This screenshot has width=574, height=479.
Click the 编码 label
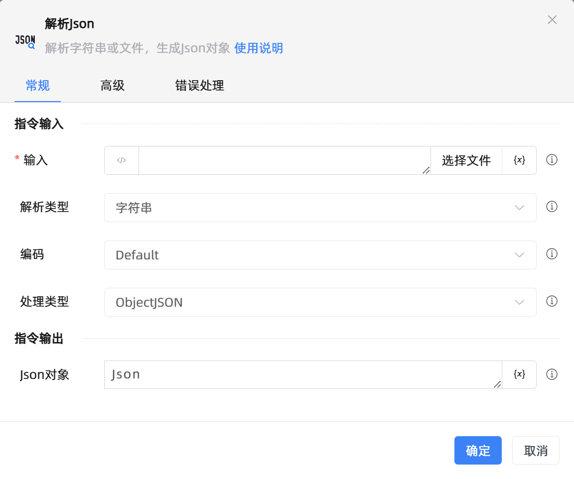(32, 254)
